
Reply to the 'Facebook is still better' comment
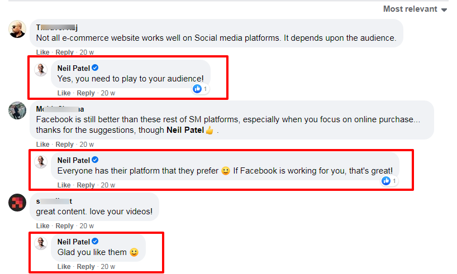(65, 145)
